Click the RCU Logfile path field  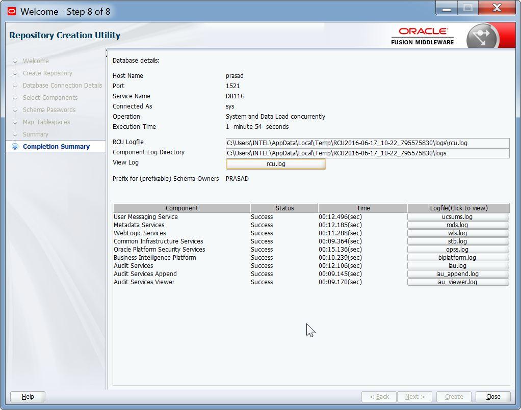click(x=367, y=143)
